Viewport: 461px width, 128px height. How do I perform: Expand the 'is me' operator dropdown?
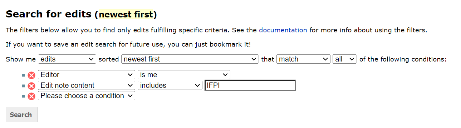(x=184, y=75)
